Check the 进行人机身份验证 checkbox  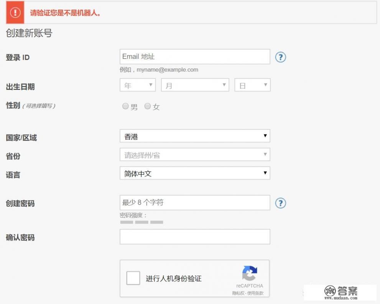[133, 278]
